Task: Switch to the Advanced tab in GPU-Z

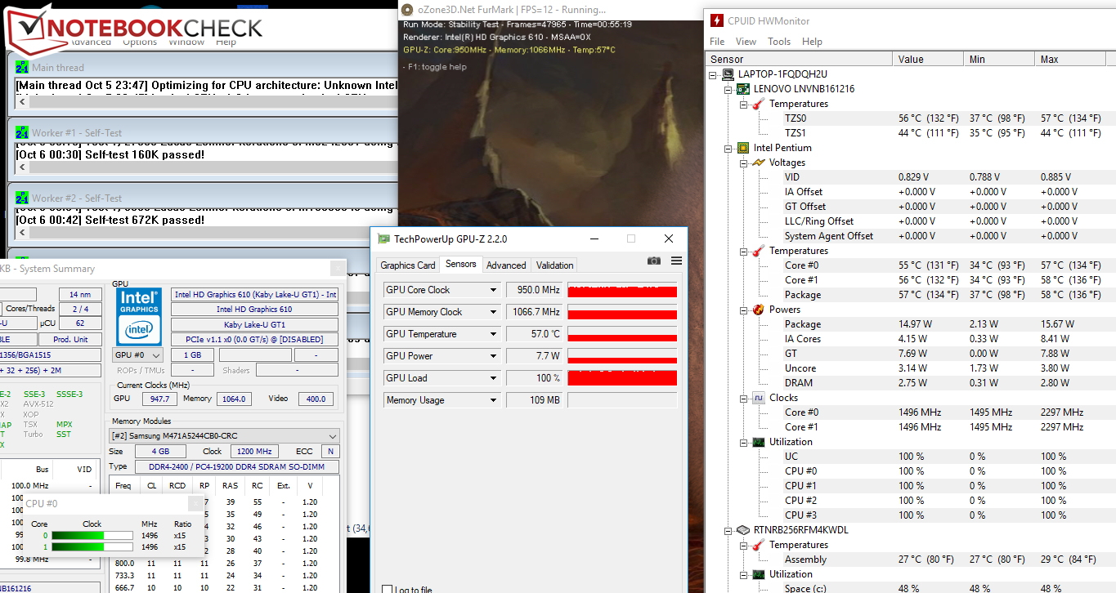Action: click(506, 265)
